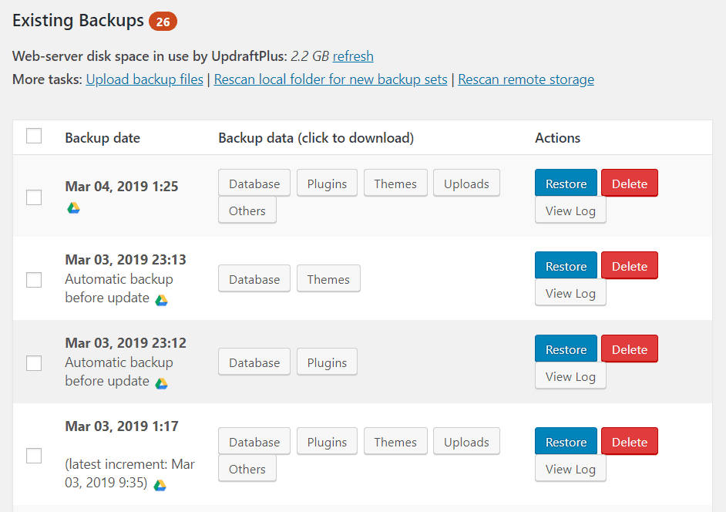Download Database from Mar 03 23:12 backup

point(254,362)
